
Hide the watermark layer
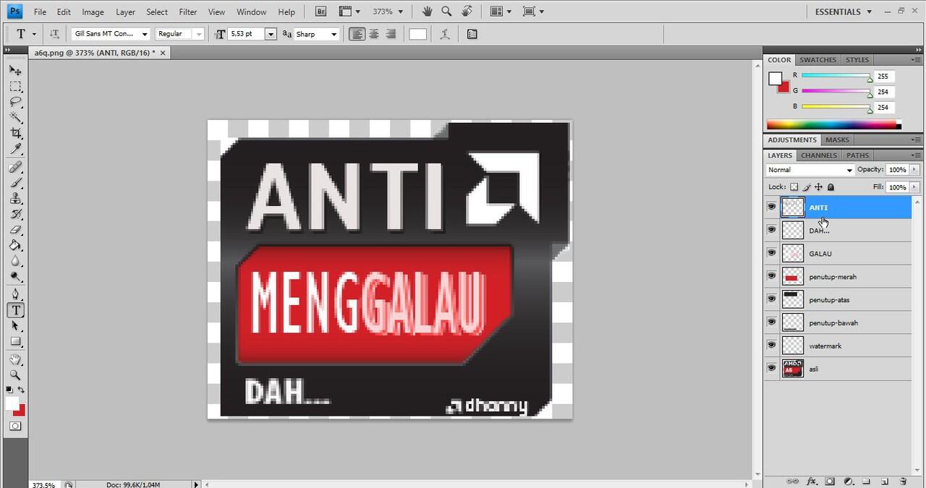point(771,346)
